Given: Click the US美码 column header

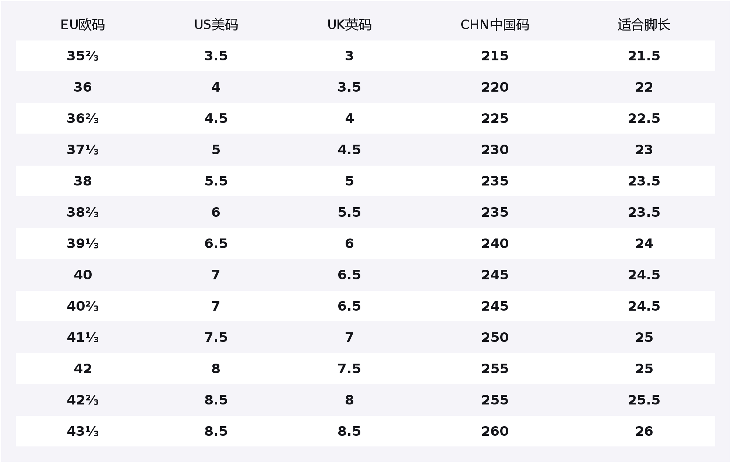Looking at the screenshot, I should 216,25.
